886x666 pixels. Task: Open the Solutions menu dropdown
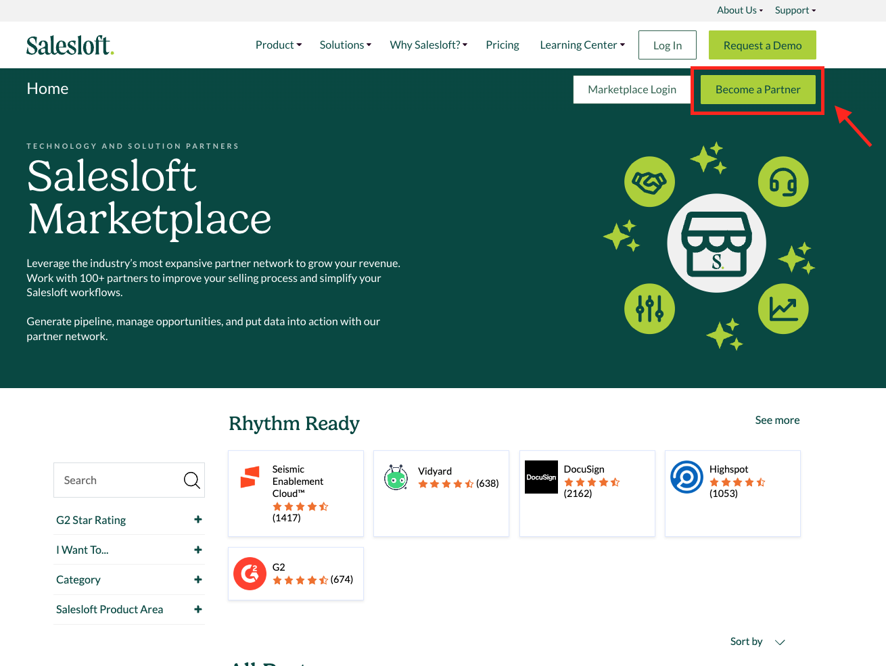tap(346, 45)
